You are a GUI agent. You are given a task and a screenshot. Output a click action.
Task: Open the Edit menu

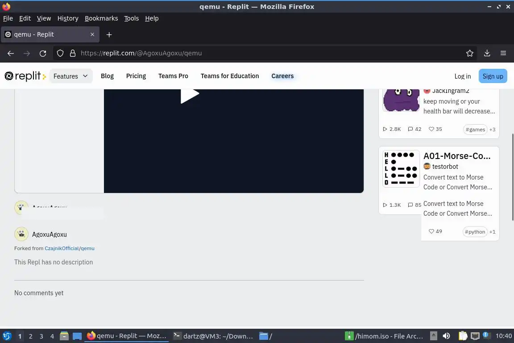(25, 18)
